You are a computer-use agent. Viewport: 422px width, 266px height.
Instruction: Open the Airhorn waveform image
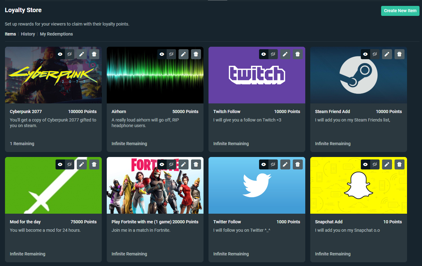pyautogui.click(x=155, y=75)
